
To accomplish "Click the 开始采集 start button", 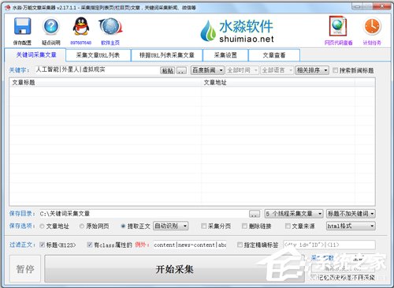I will pyautogui.click(x=175, y=269).
